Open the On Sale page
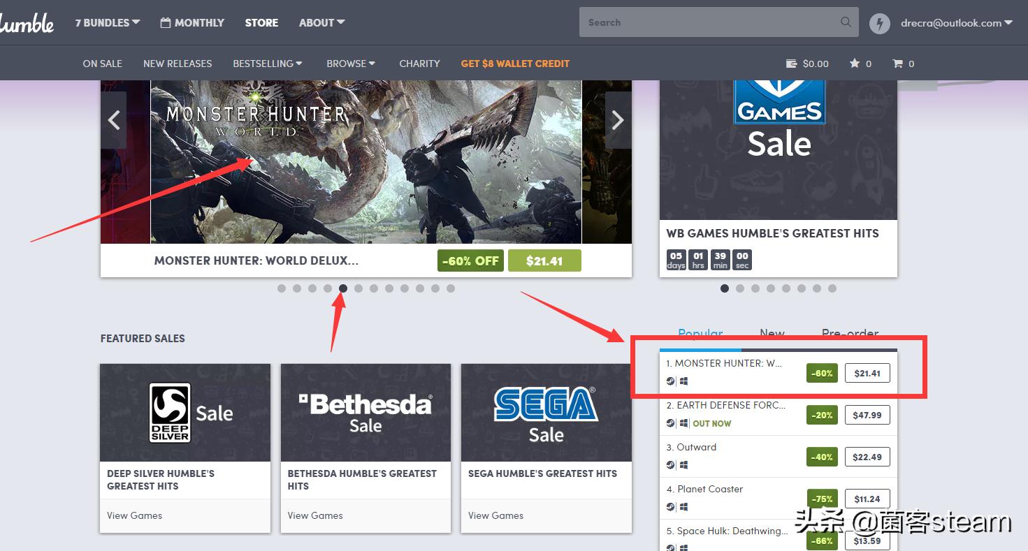Viewport: 1028px width, 551px height. click(x=102, y=64)
